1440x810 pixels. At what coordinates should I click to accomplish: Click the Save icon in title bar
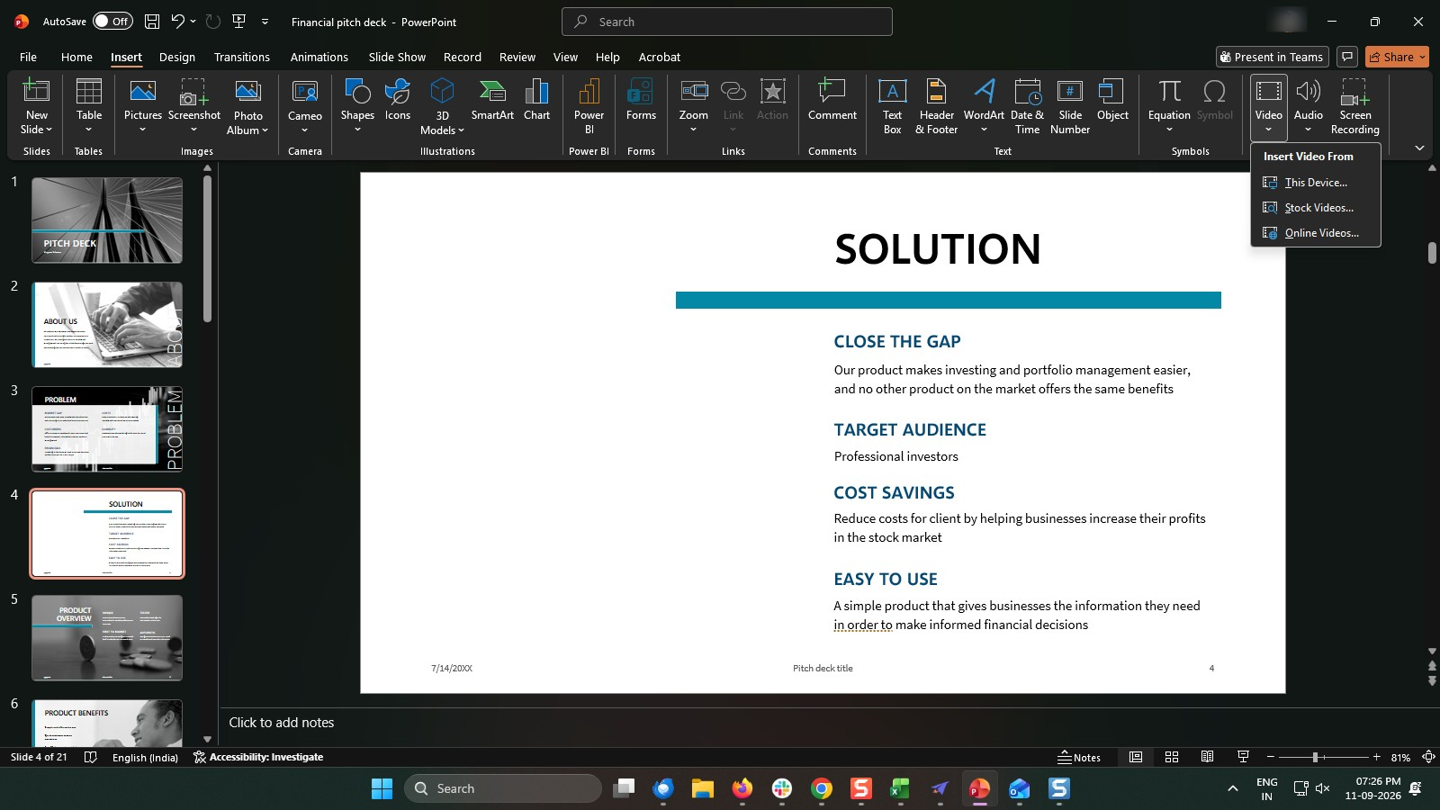tap(152, 22)
